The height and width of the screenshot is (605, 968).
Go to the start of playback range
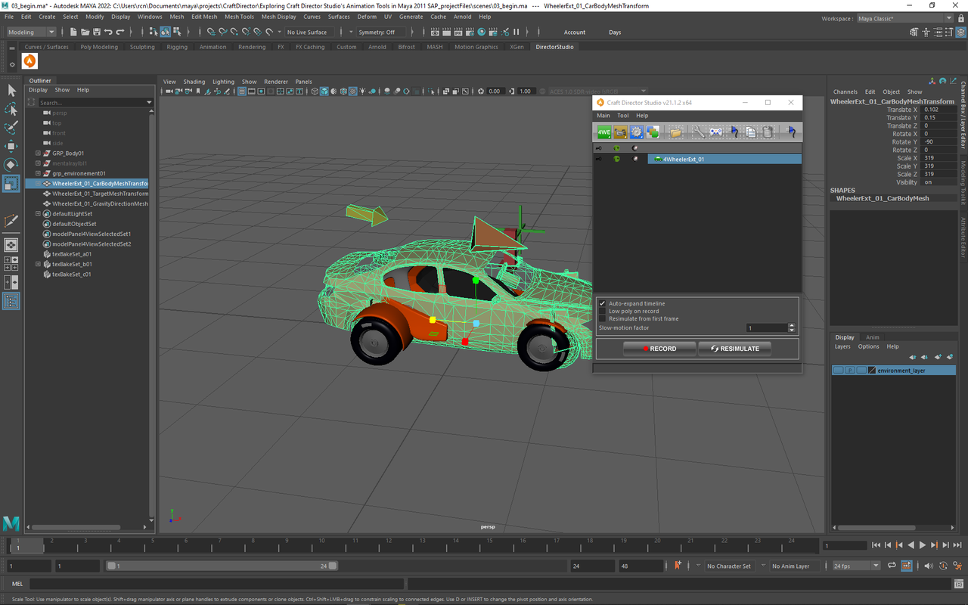876,544
